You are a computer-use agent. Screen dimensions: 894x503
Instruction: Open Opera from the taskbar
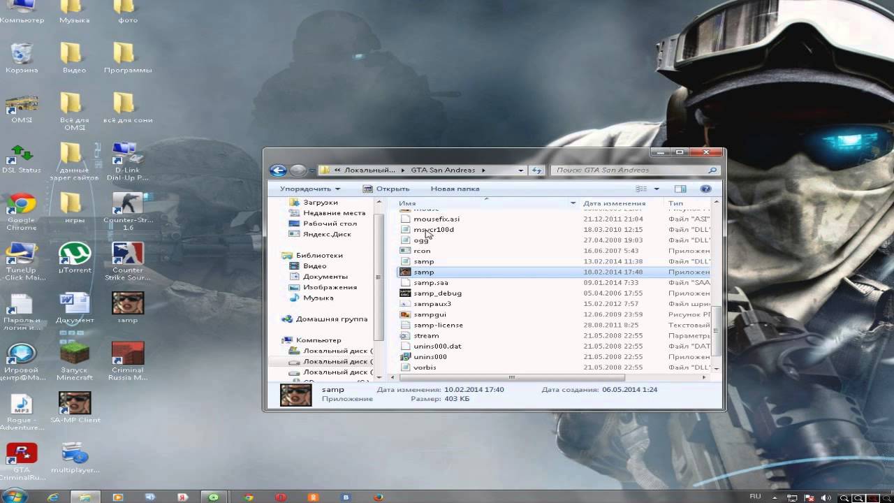(x=281, y=497)
